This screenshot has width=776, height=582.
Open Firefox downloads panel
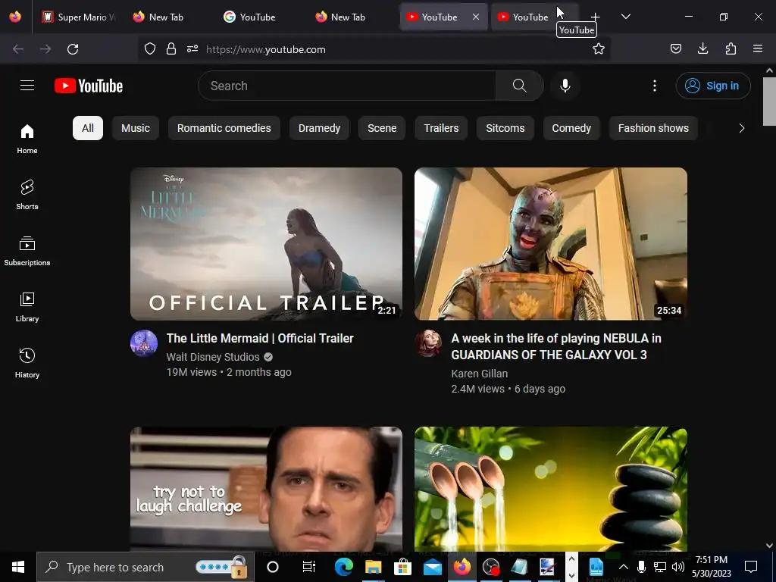[702, 48]
